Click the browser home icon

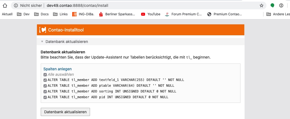coord(4,5)
